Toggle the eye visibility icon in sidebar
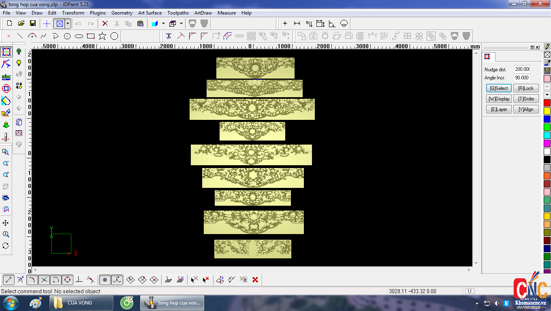 coord(6,198)
